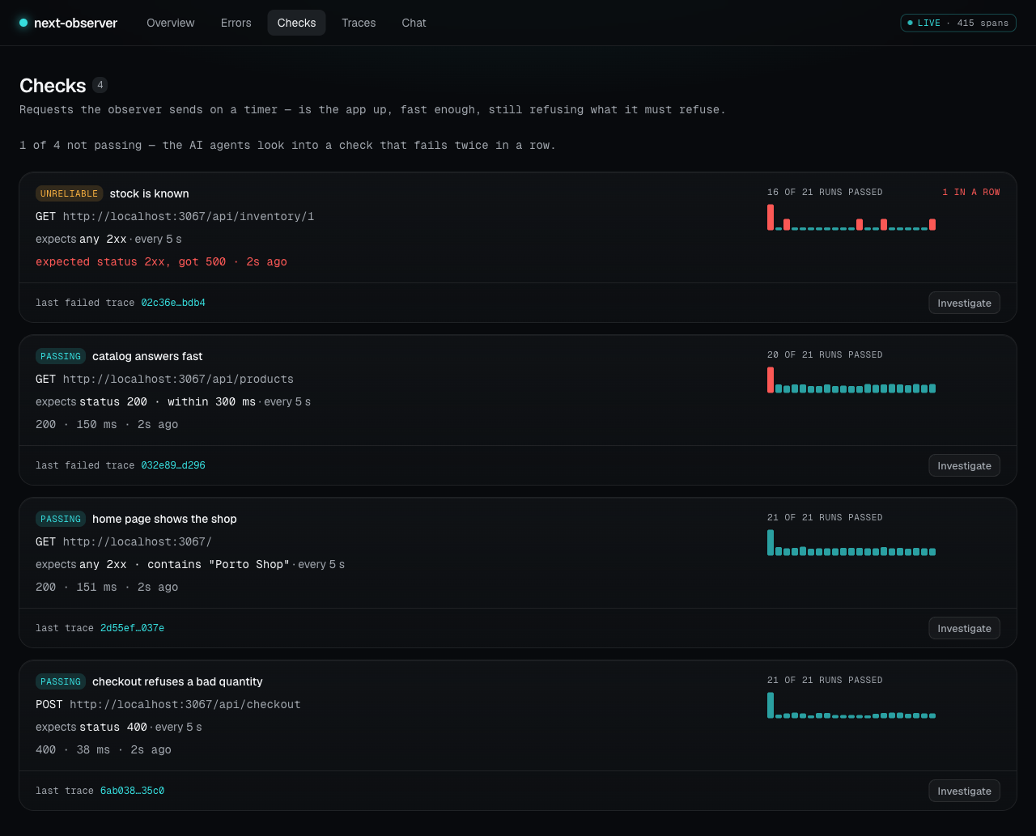Click the tall first bar in home page chart

771,543
